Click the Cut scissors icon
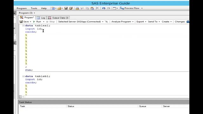Screen dimensions: 203x114 82,8
